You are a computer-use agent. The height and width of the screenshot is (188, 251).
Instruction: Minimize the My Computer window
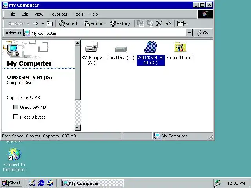[196, 5]
